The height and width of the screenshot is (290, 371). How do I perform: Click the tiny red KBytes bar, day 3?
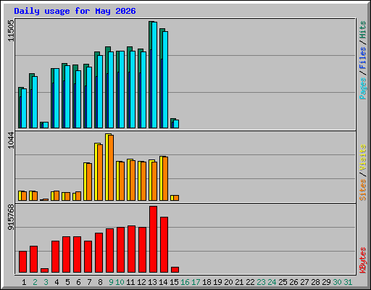click(44, 270)
